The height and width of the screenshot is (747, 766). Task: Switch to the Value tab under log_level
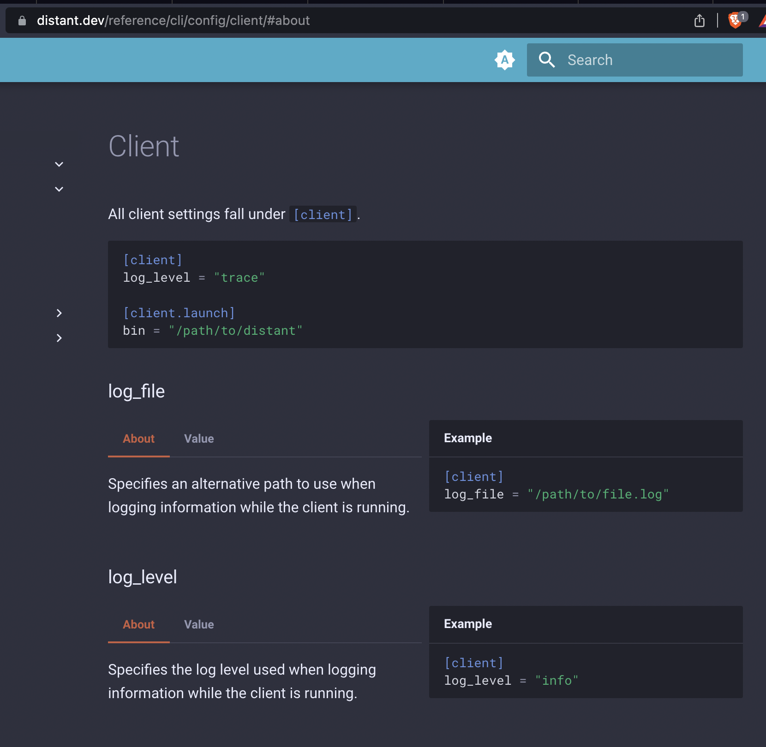[199, 624]
